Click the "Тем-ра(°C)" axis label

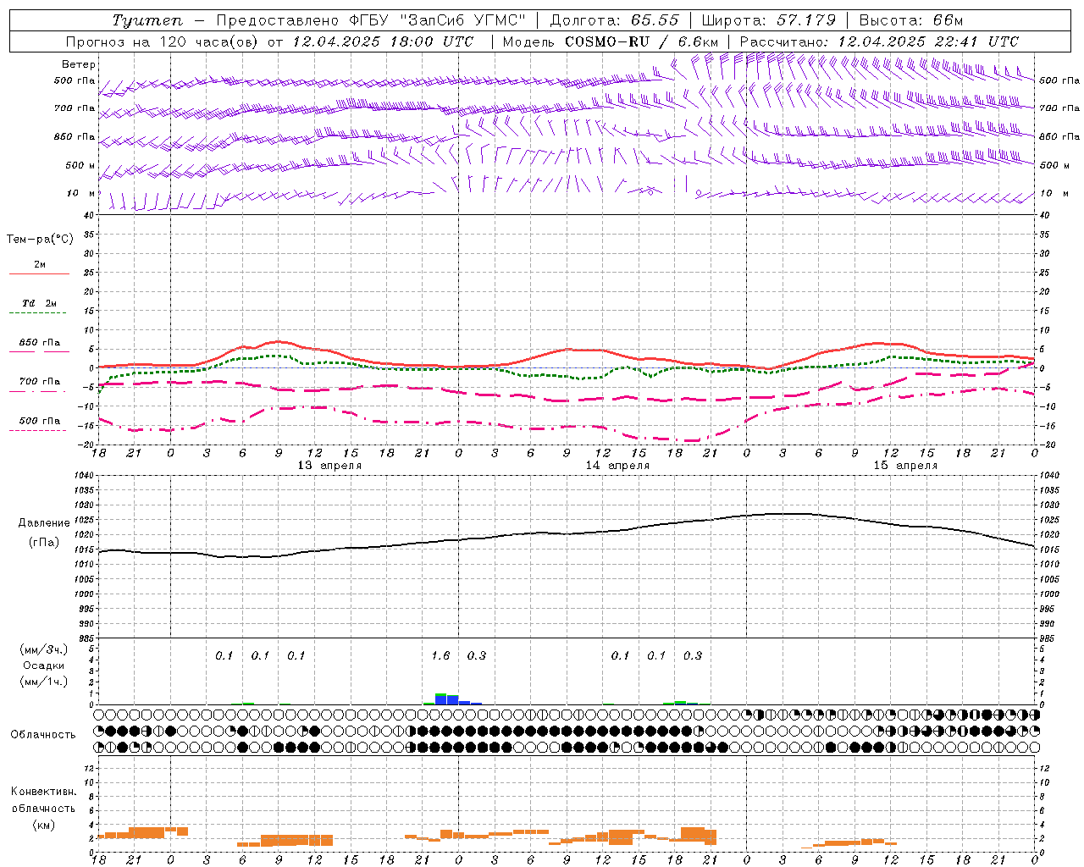tap(40, 240)
